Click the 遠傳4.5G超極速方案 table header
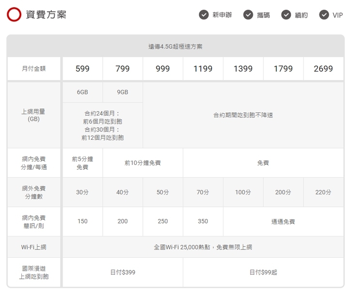 click(175, 46)
